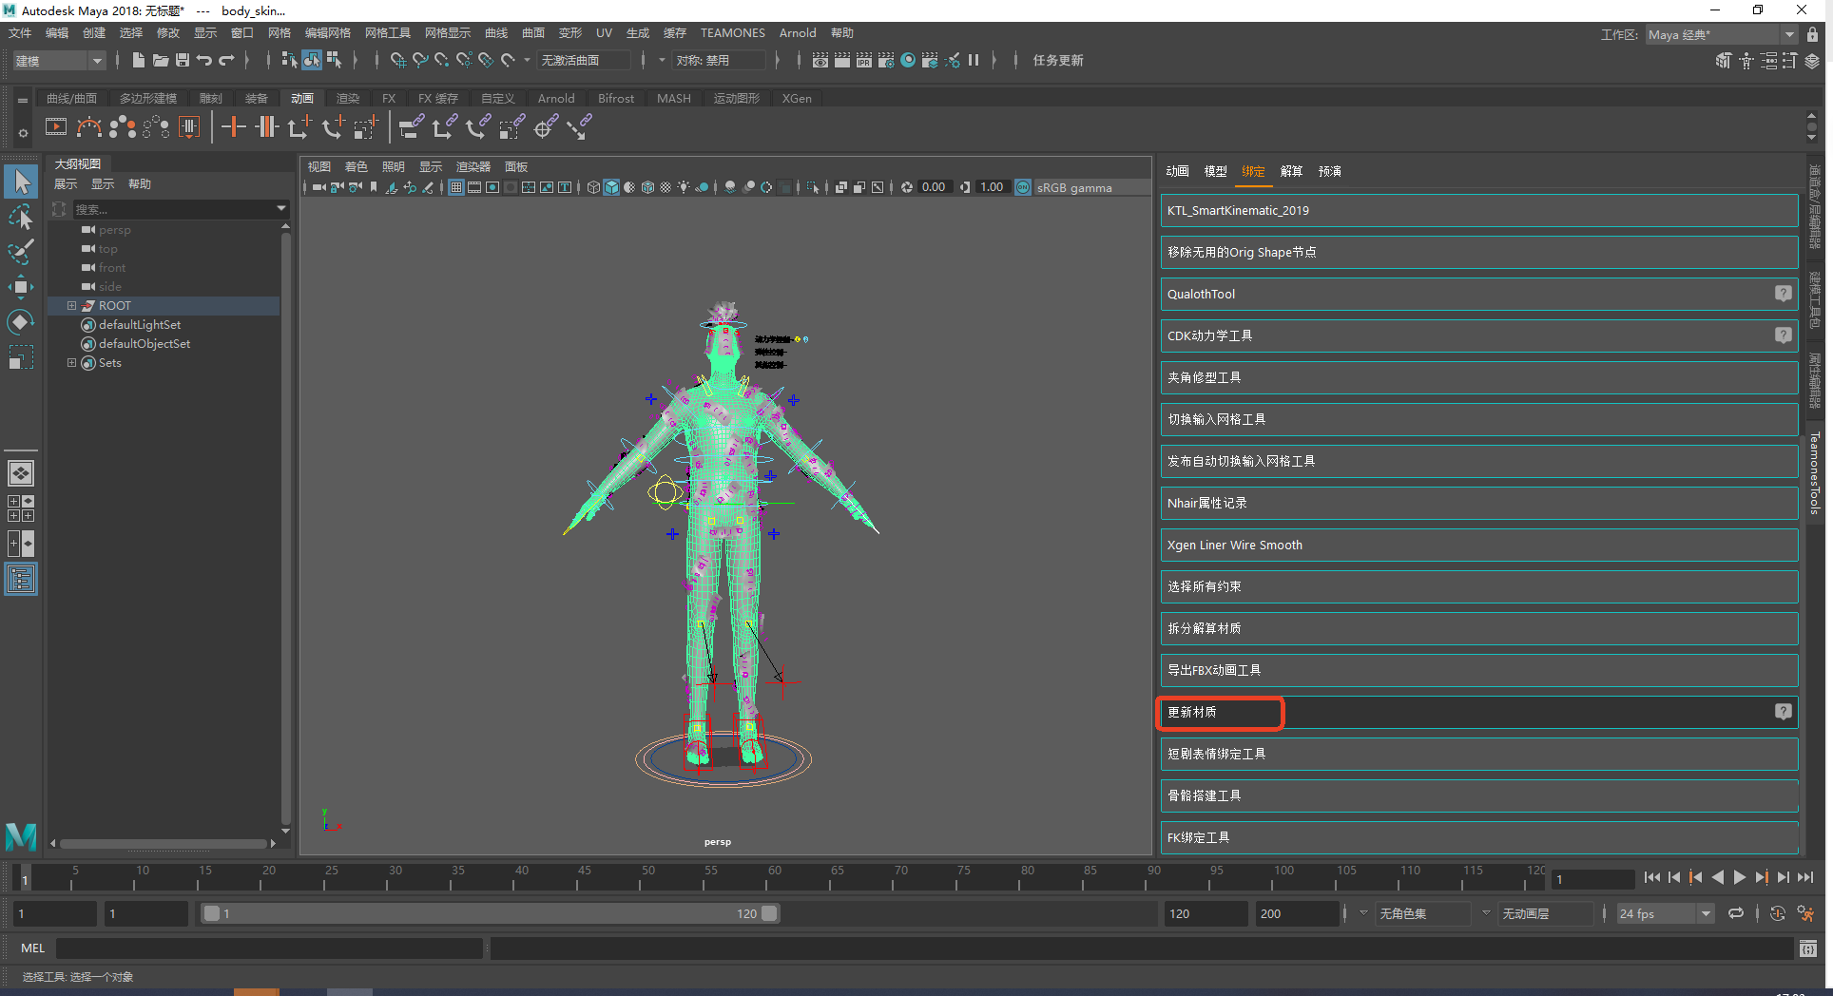Screen dimensions: 1833x996
Task: Select the Lasso selection tool
Action: (21, 218)
